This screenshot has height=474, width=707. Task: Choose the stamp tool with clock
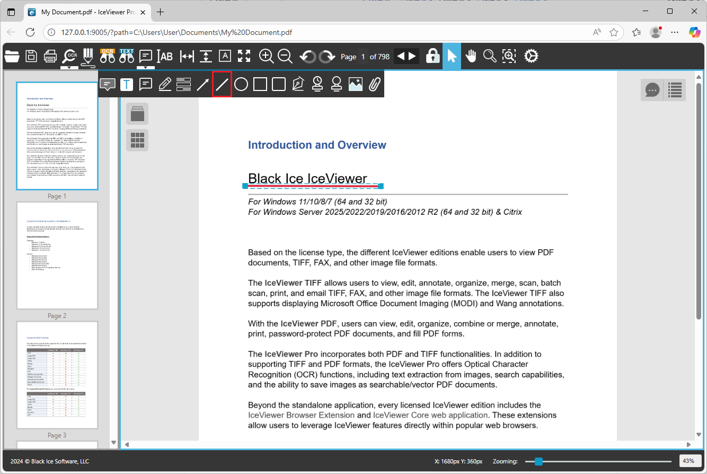[317, 84]
